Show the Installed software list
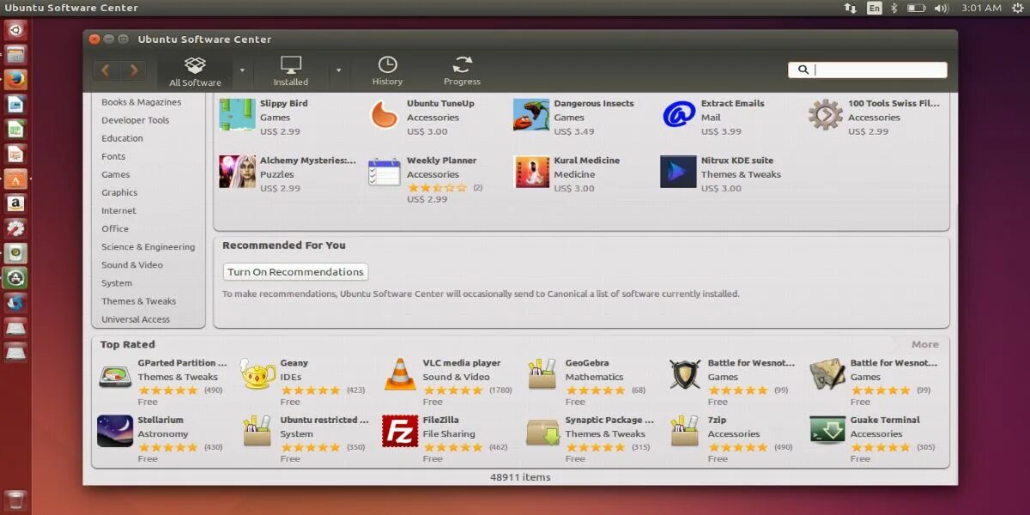Viewport: 1030px width, 515px height. pyautogui.click(x=291, y=71)
